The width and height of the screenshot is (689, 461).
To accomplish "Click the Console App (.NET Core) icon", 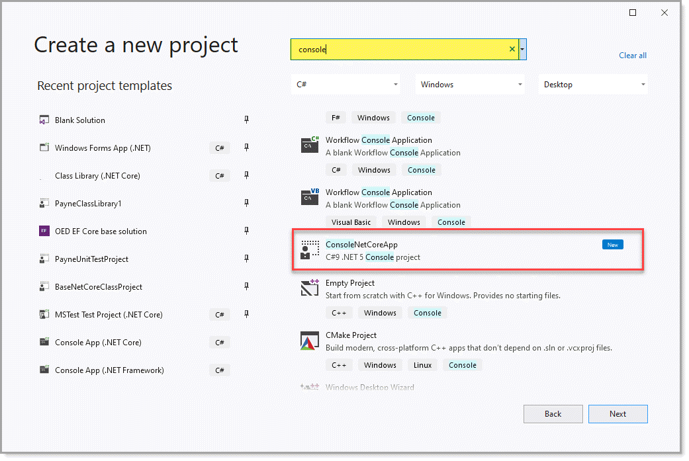I will pyautogui.click(x=44, y=342).
